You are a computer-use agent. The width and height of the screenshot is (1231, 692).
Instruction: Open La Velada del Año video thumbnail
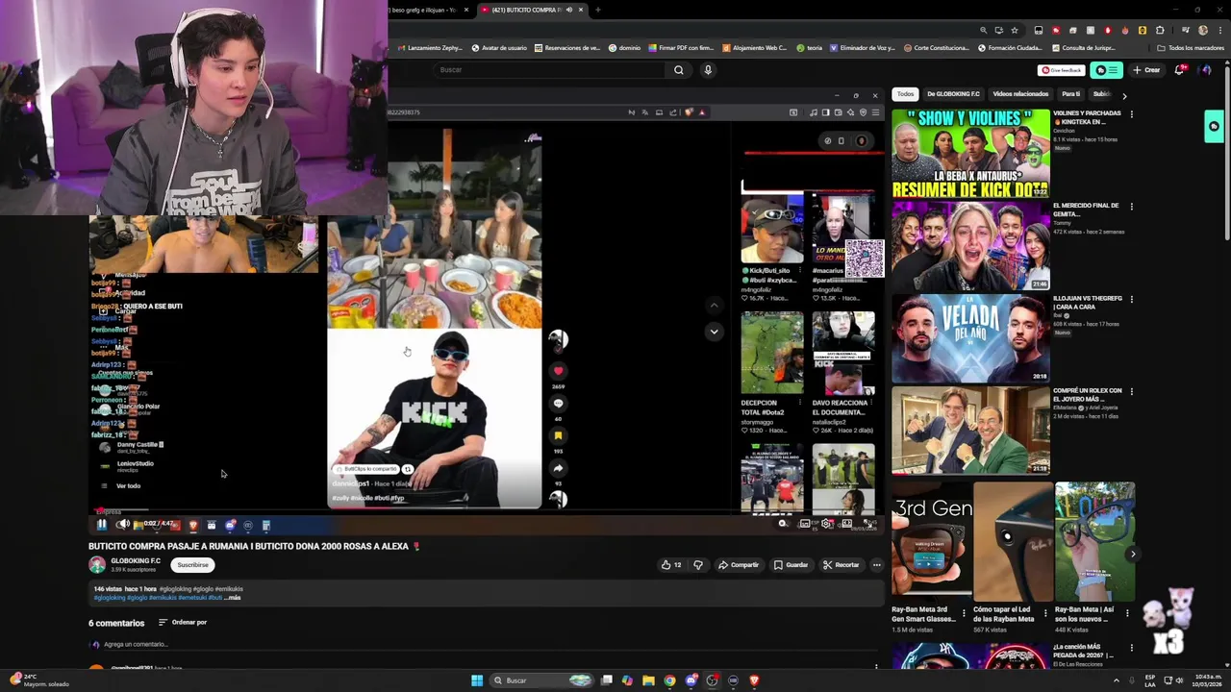[x=970, y=338]
